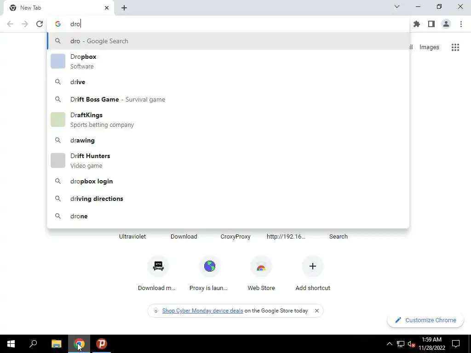Open the Web Store shortcut icon

tap(261, 266)
